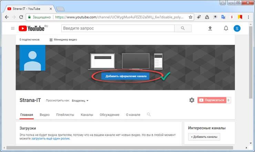
Task: Click the Загрузки section heading
Action: tap(28, 128)
